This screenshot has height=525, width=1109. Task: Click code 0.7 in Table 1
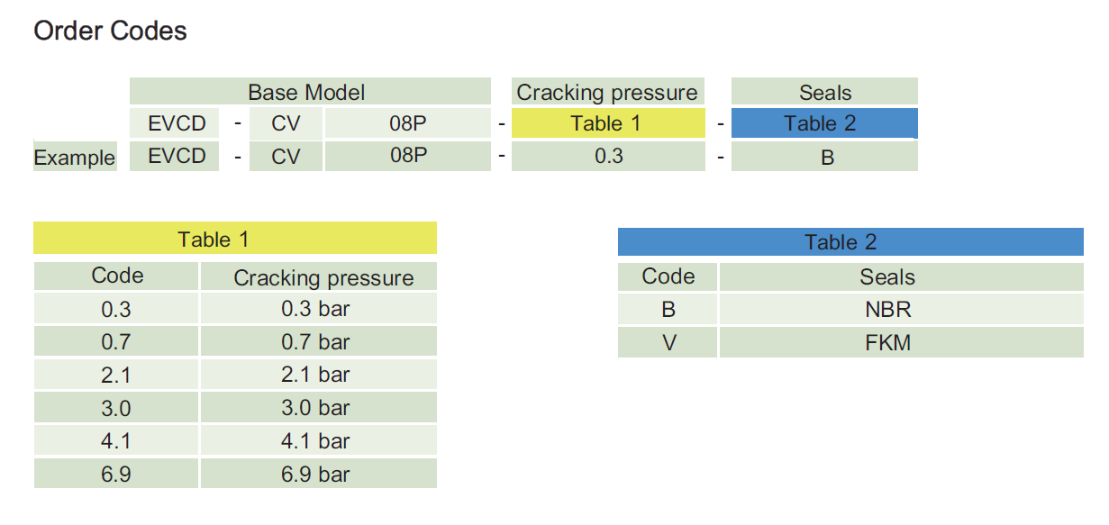[116, 342]
